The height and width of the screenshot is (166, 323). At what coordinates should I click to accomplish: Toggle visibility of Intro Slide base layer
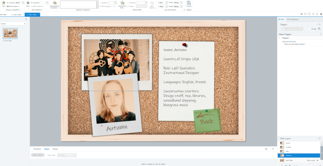click(x=317, y=160)
